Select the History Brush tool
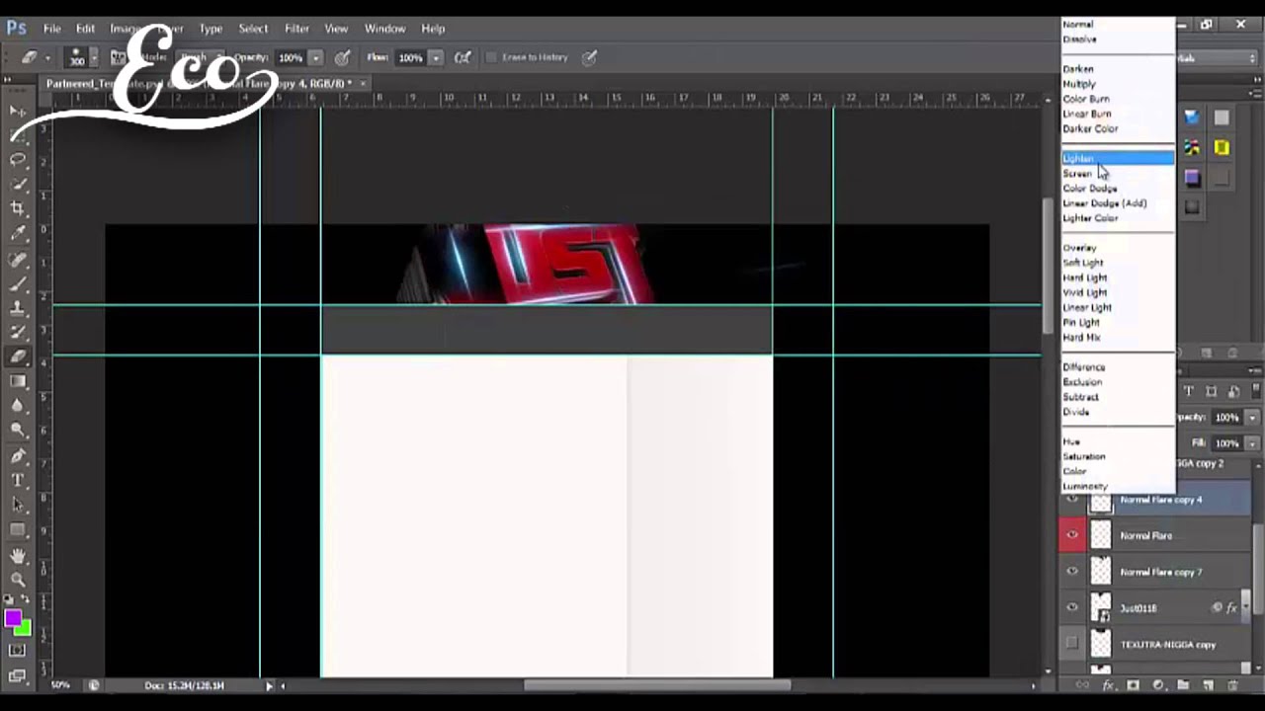The width and height of the screenshot is (1265, 711). click(x=18, y=333)
